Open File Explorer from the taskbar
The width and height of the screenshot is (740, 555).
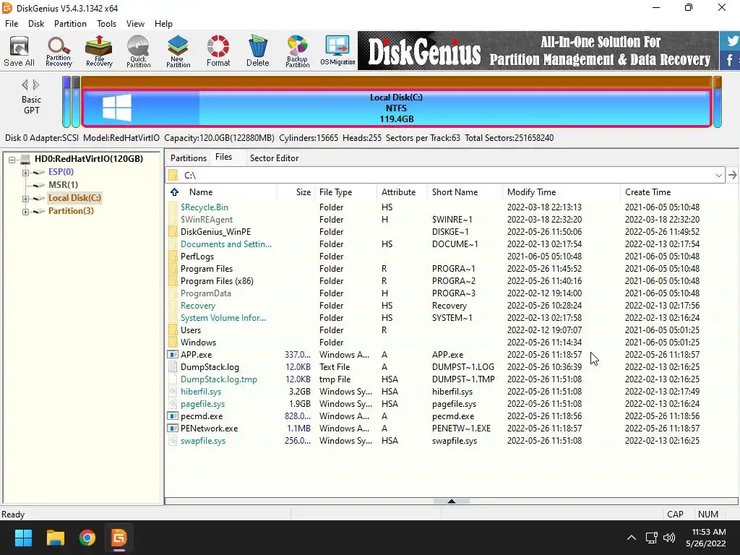click(55, 538)
